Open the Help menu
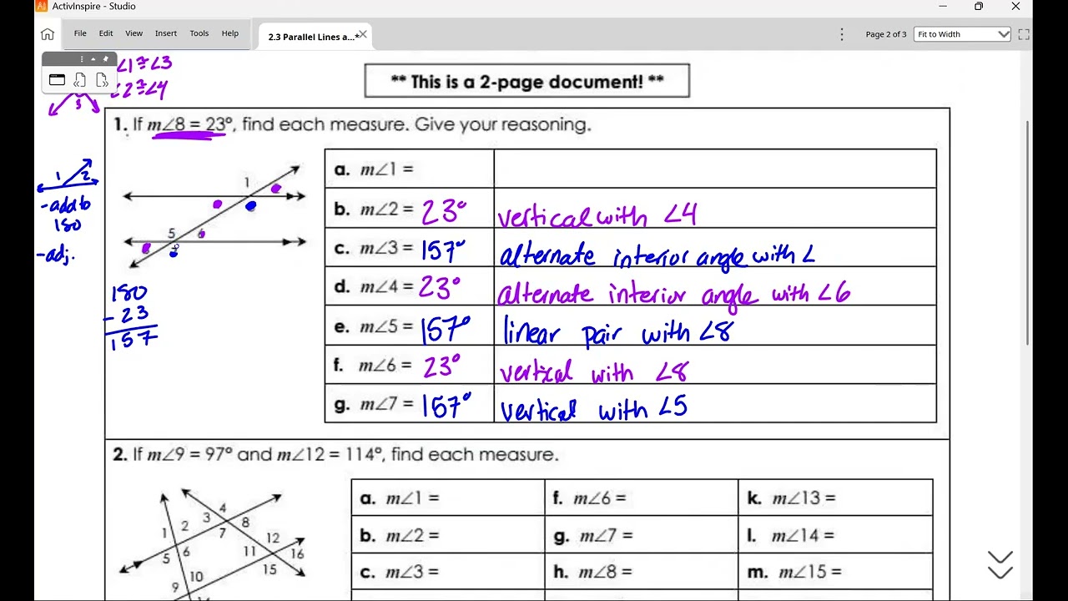 tap(230, 33)
